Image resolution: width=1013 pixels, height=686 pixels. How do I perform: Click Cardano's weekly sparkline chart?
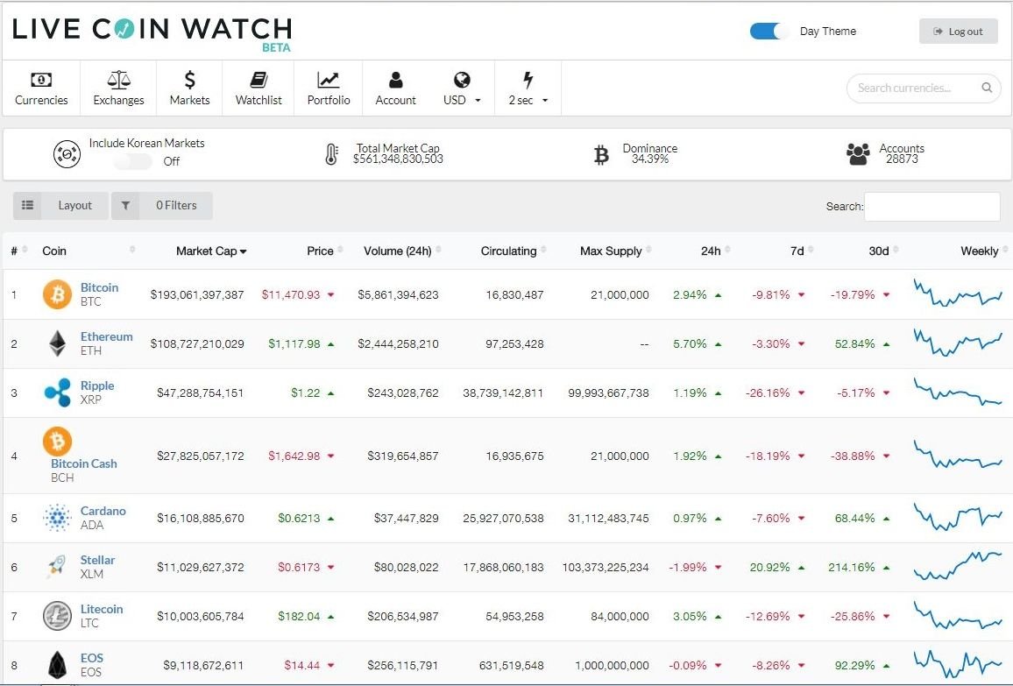tap(958, 516)
